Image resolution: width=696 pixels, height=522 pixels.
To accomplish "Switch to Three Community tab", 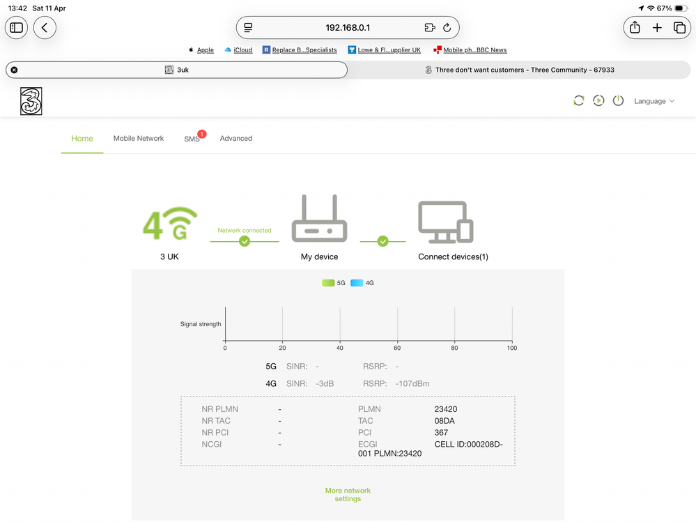I will point(519,70).
